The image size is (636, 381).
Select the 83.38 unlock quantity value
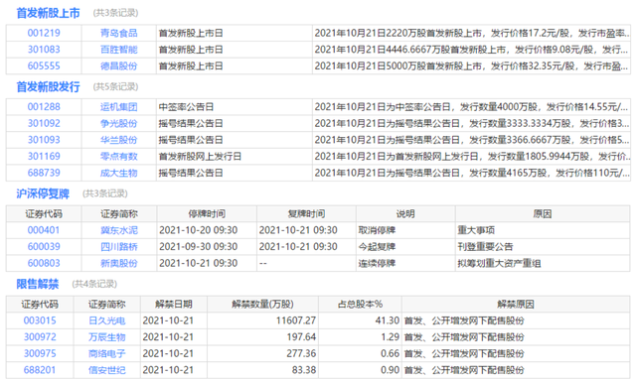coord(304,370)
